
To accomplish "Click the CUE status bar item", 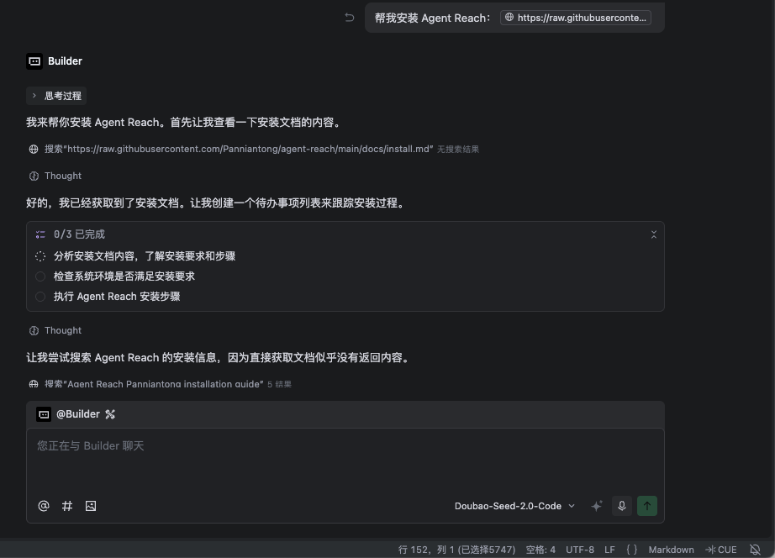I will 720,550.
